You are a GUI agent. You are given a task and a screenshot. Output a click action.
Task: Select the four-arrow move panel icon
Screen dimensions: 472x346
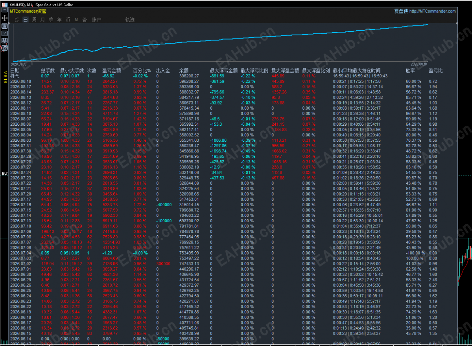5,18
